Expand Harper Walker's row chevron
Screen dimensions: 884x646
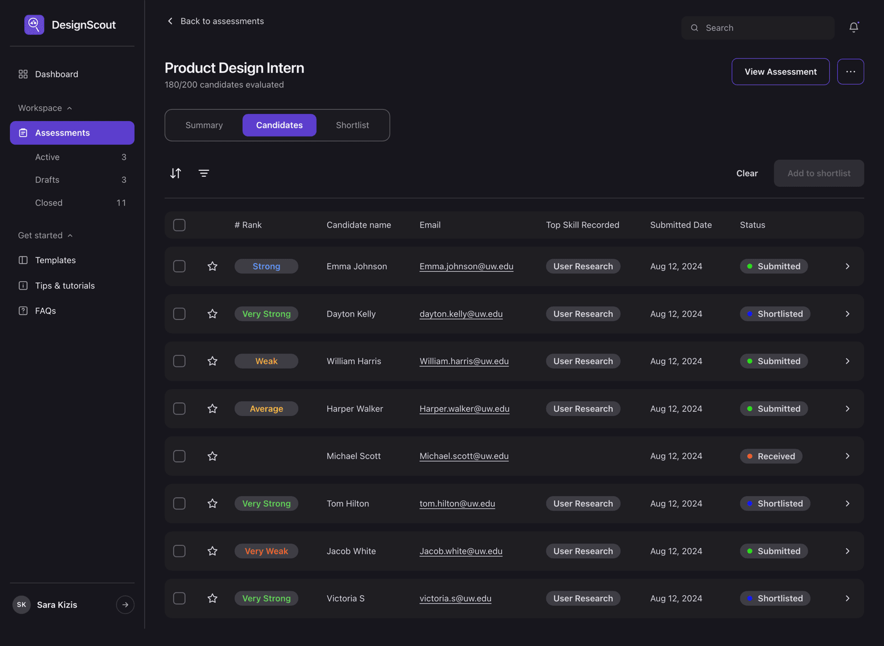[x=848, y=409]
